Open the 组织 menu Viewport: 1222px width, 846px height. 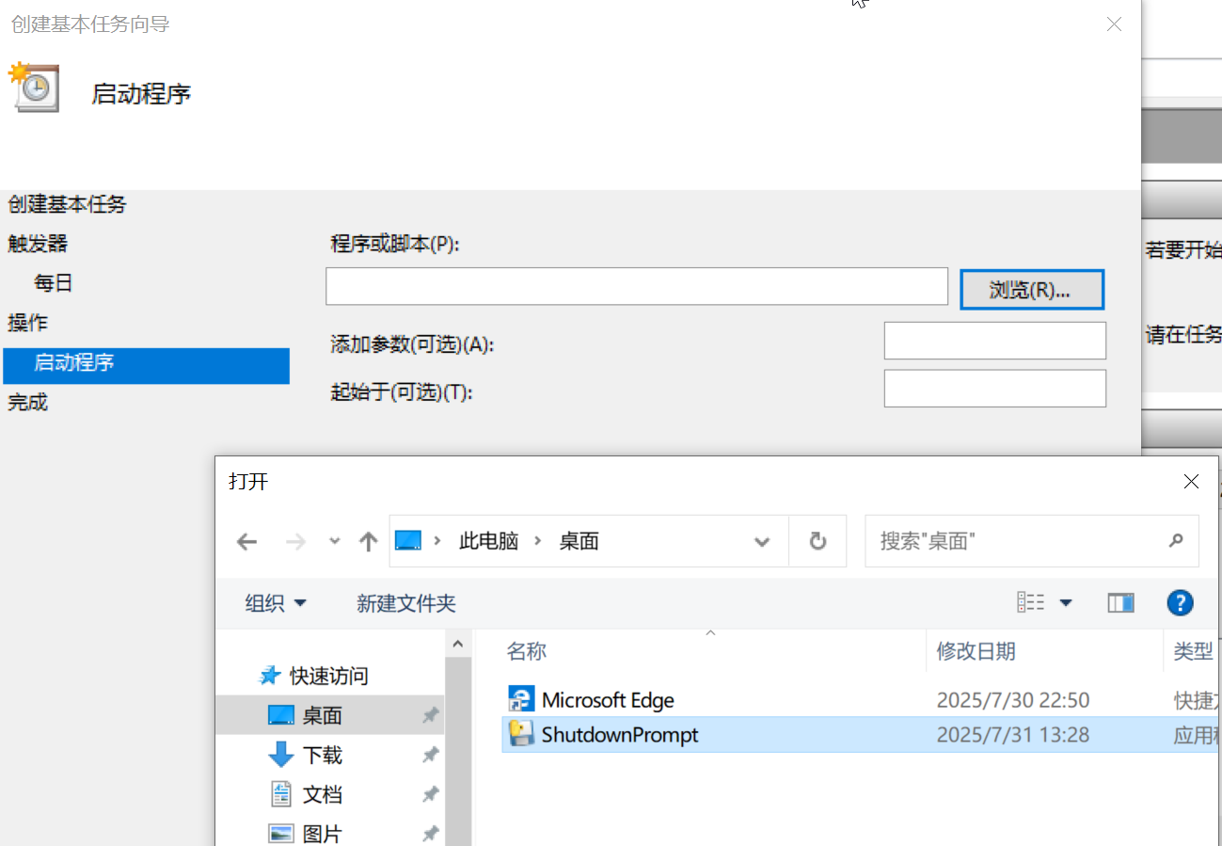276,603
